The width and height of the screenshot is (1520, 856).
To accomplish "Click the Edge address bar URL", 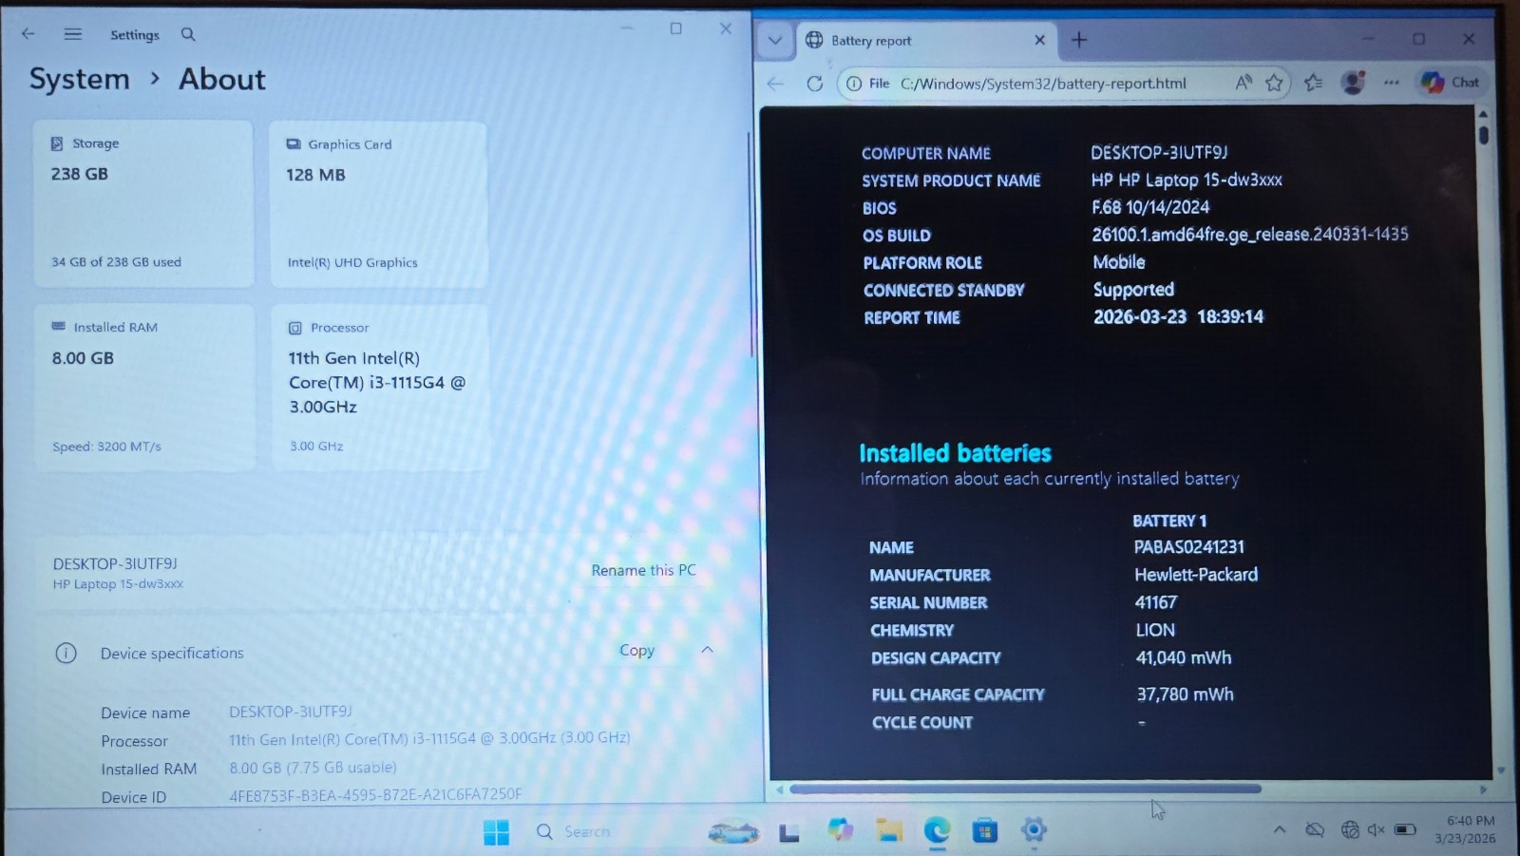I will click(1043, 84).
